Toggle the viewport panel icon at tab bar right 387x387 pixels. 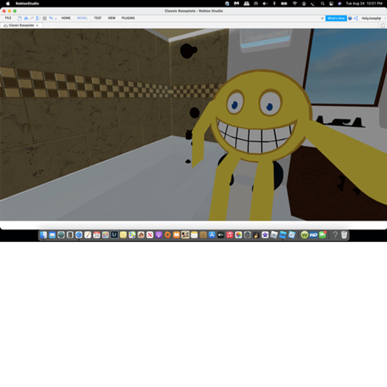(x=382, y=26)
